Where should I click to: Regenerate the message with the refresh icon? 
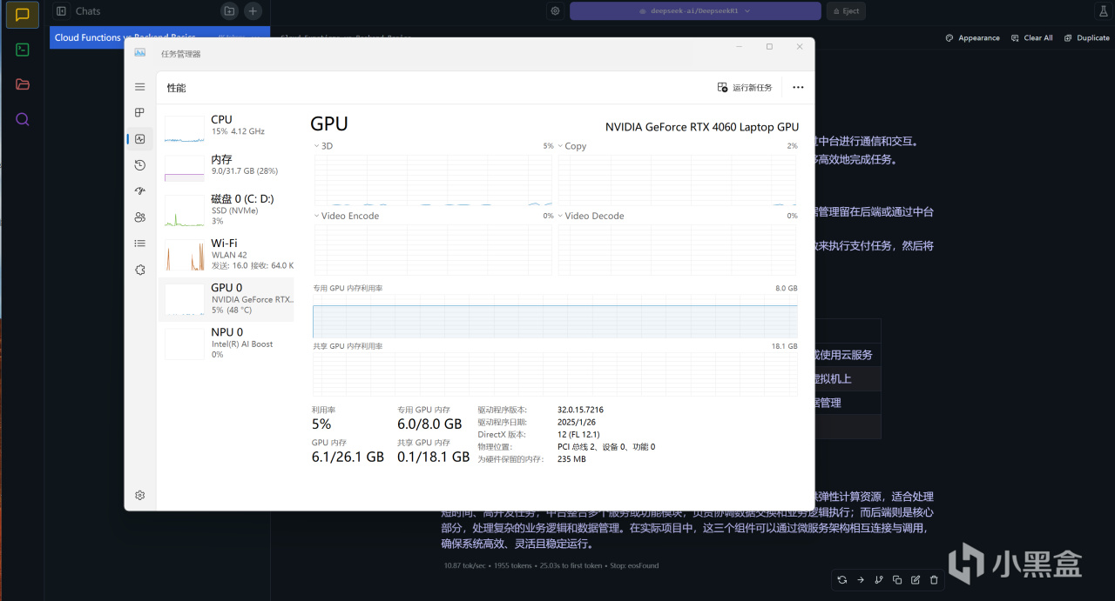tap(842, 579)
